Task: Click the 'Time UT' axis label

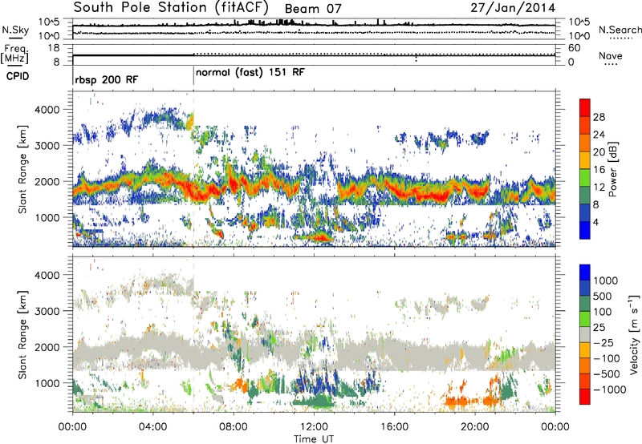Action: (x=314, y=438)
